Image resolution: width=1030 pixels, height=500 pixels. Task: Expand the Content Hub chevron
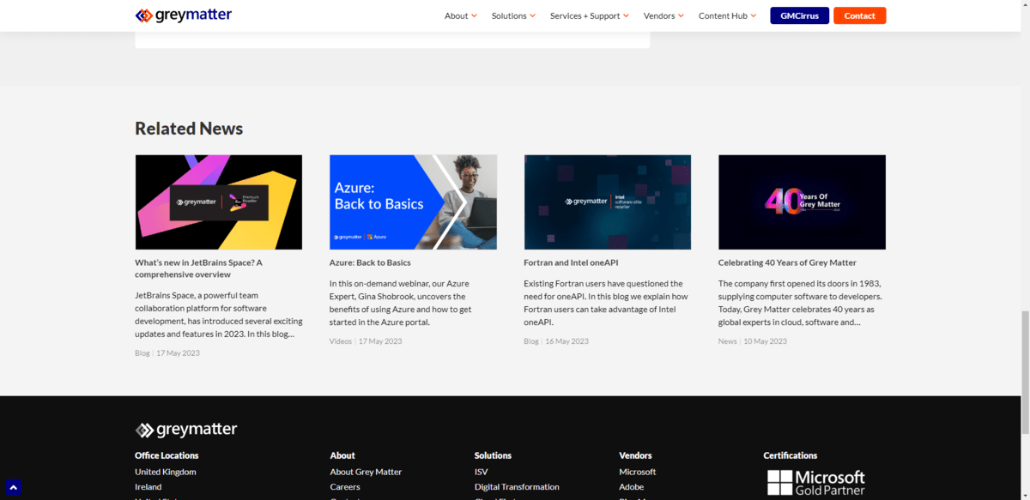click(x=753, y=15)
